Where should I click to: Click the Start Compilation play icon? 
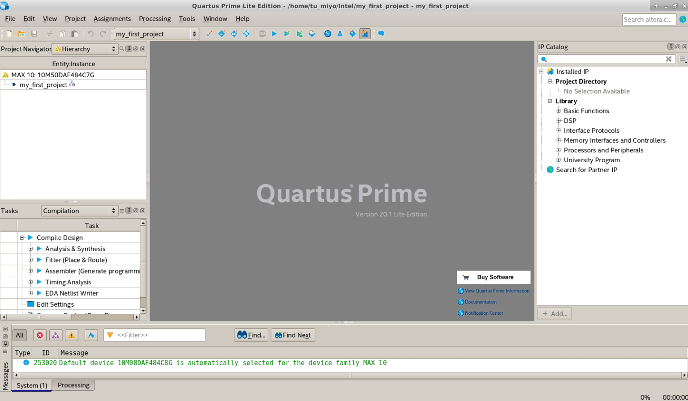pos(274,34)
